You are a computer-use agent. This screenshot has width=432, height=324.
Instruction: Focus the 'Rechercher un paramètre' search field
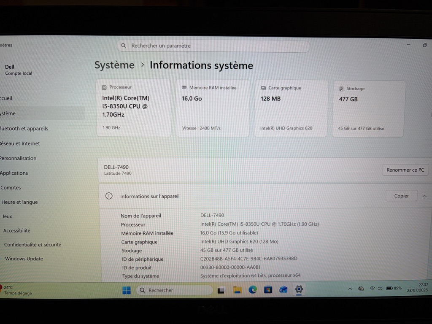213,46
